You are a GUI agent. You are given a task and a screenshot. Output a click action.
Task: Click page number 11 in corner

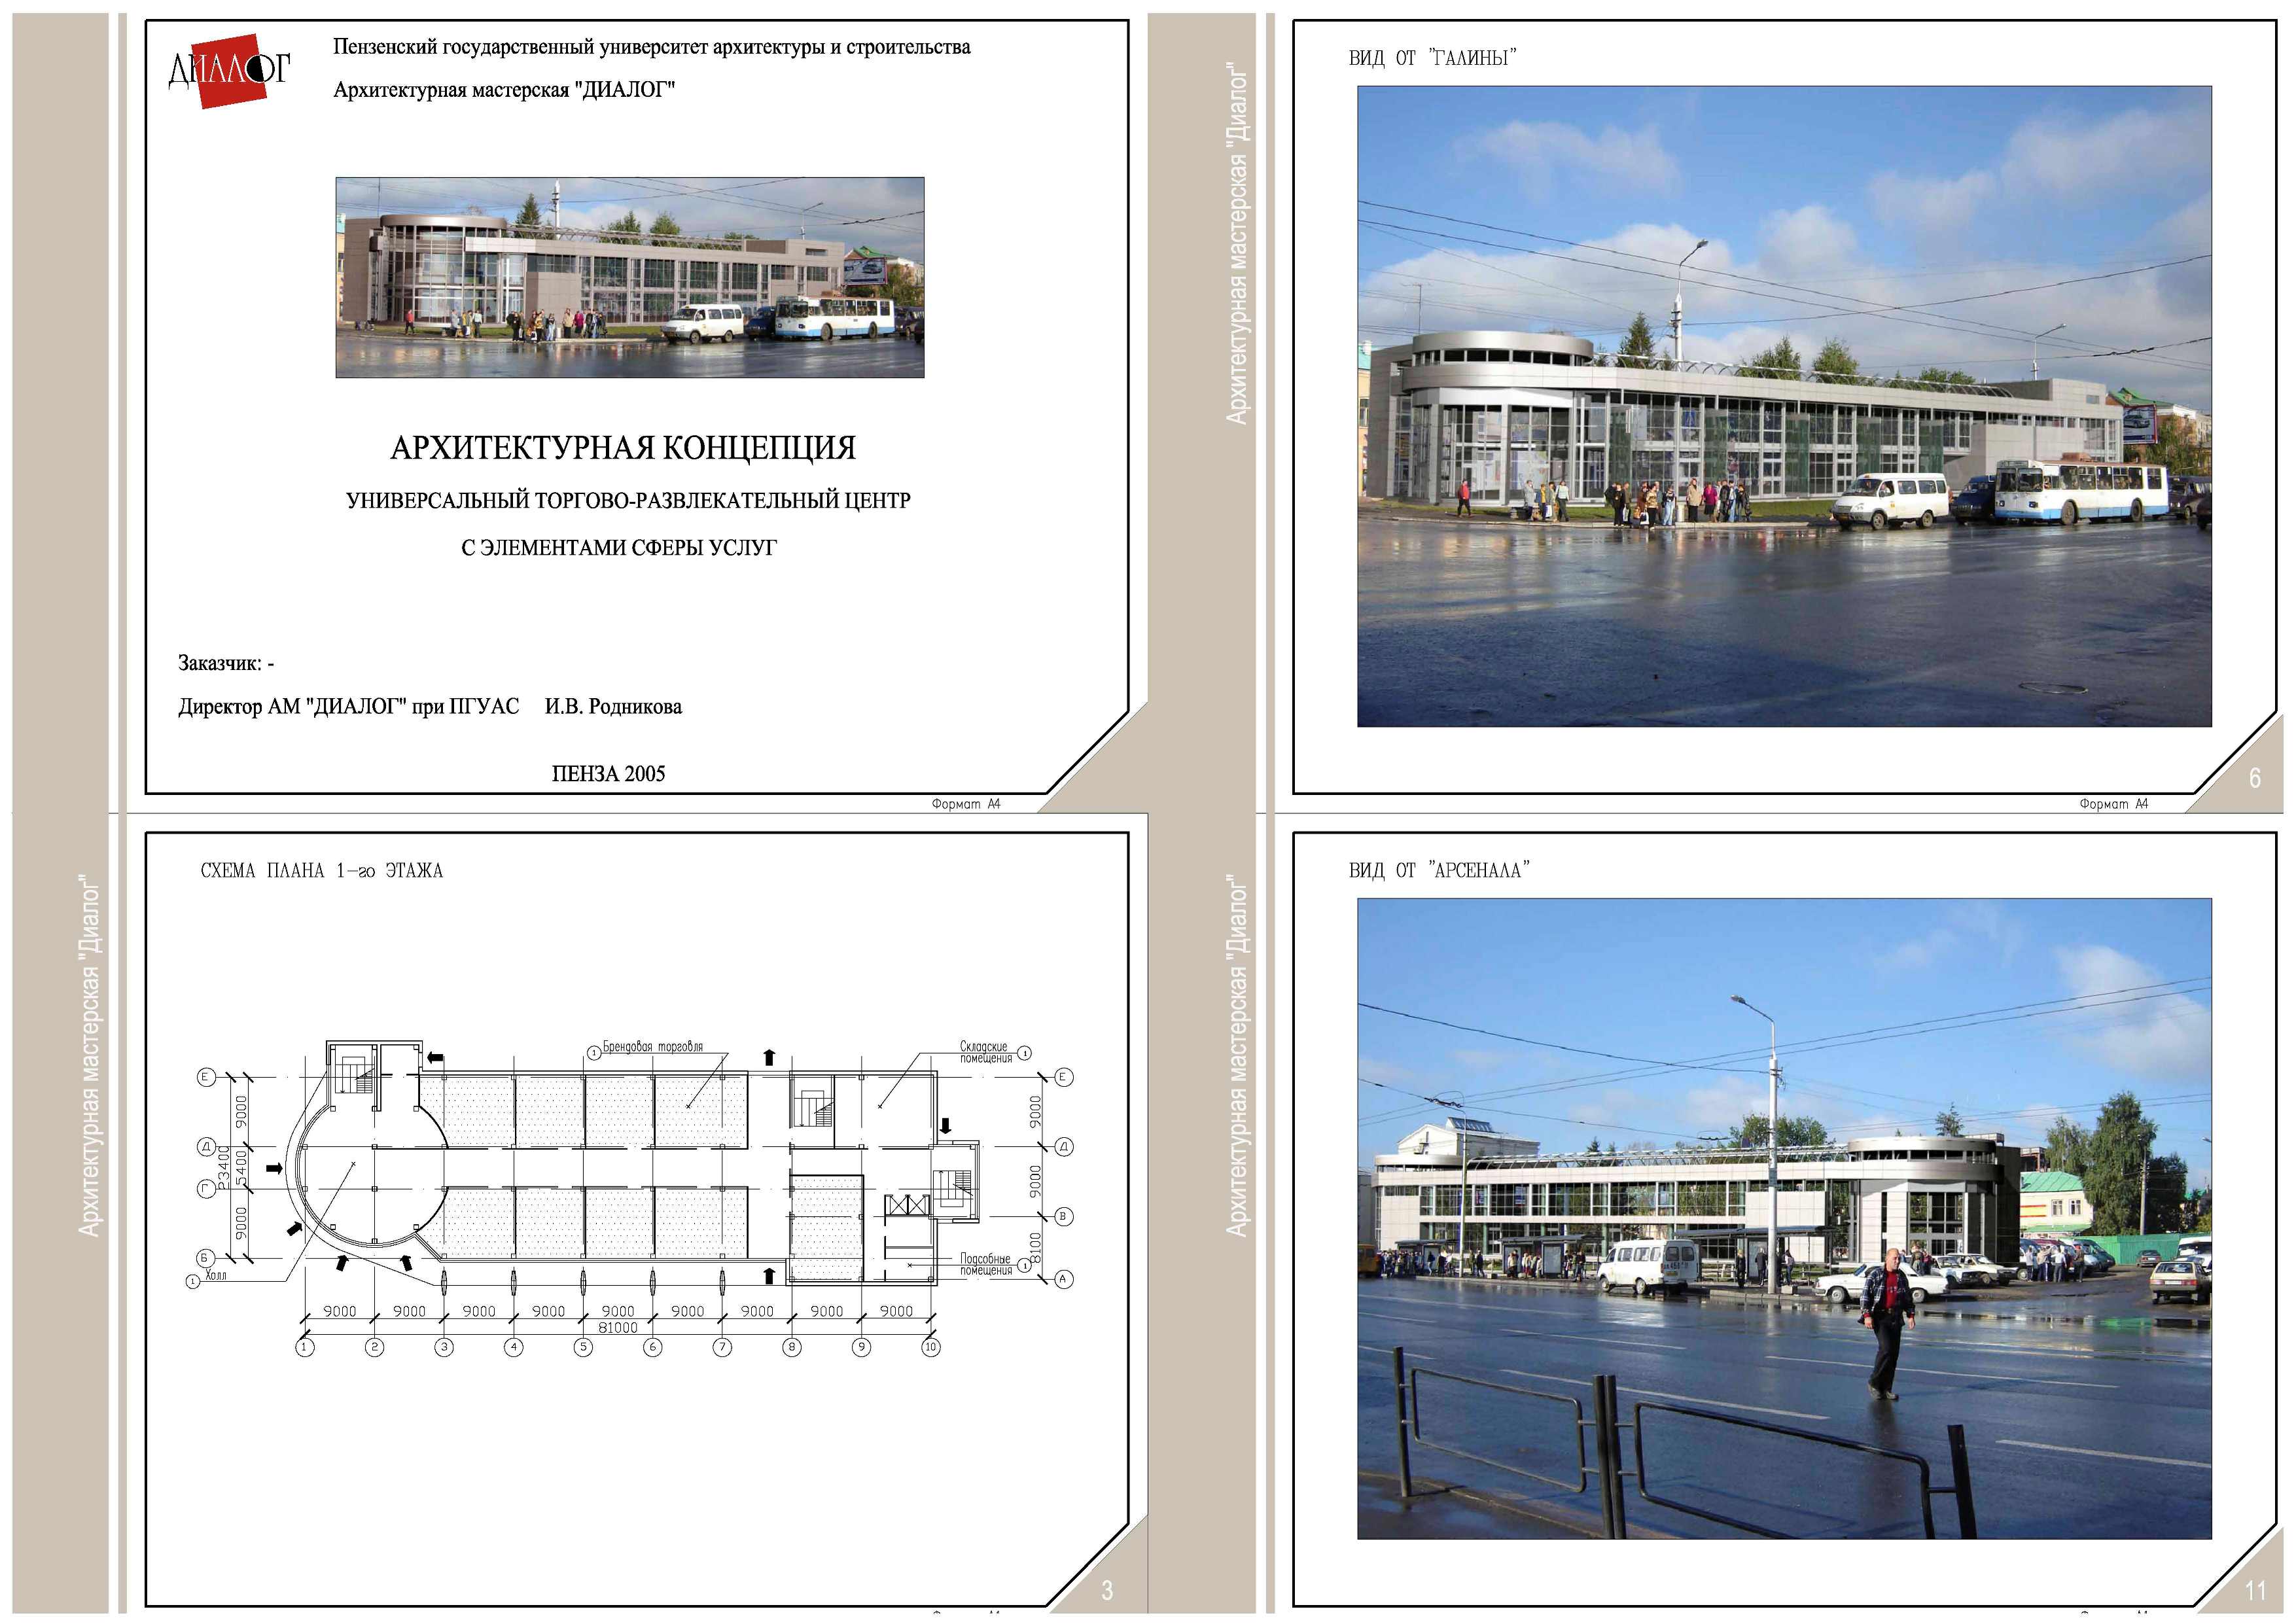point(2255,1591)
